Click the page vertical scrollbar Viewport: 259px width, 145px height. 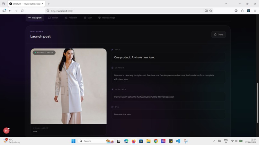[257, 103]
